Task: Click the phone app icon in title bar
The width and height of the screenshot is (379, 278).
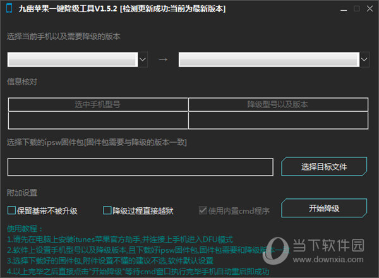Action: click(9, 8)
